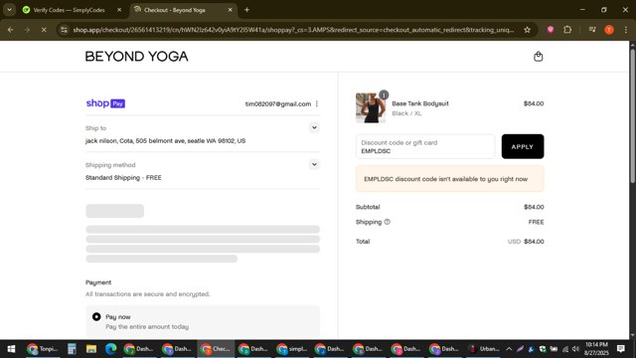Open a new browser tab
The image size is (636, 358).
[246, 10]
